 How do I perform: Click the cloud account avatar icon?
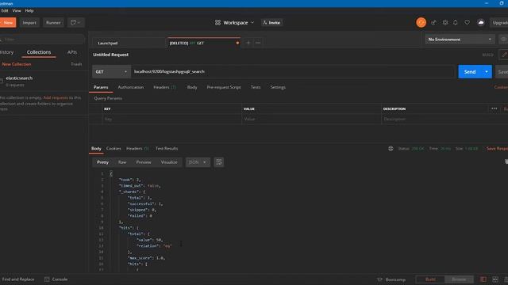[x=481, y=23]
